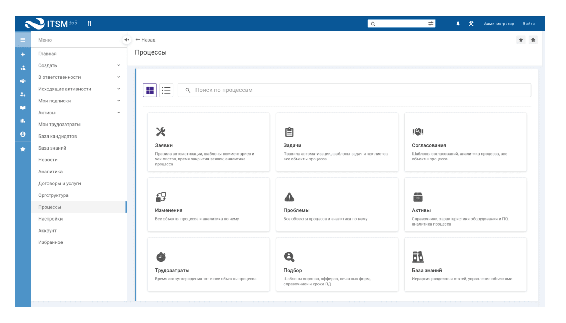
Task: Click the star favorites icon at top right
Action: click(521, 40)
